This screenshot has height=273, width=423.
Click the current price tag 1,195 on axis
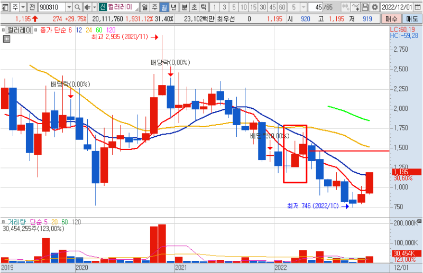tap(407, 172)
